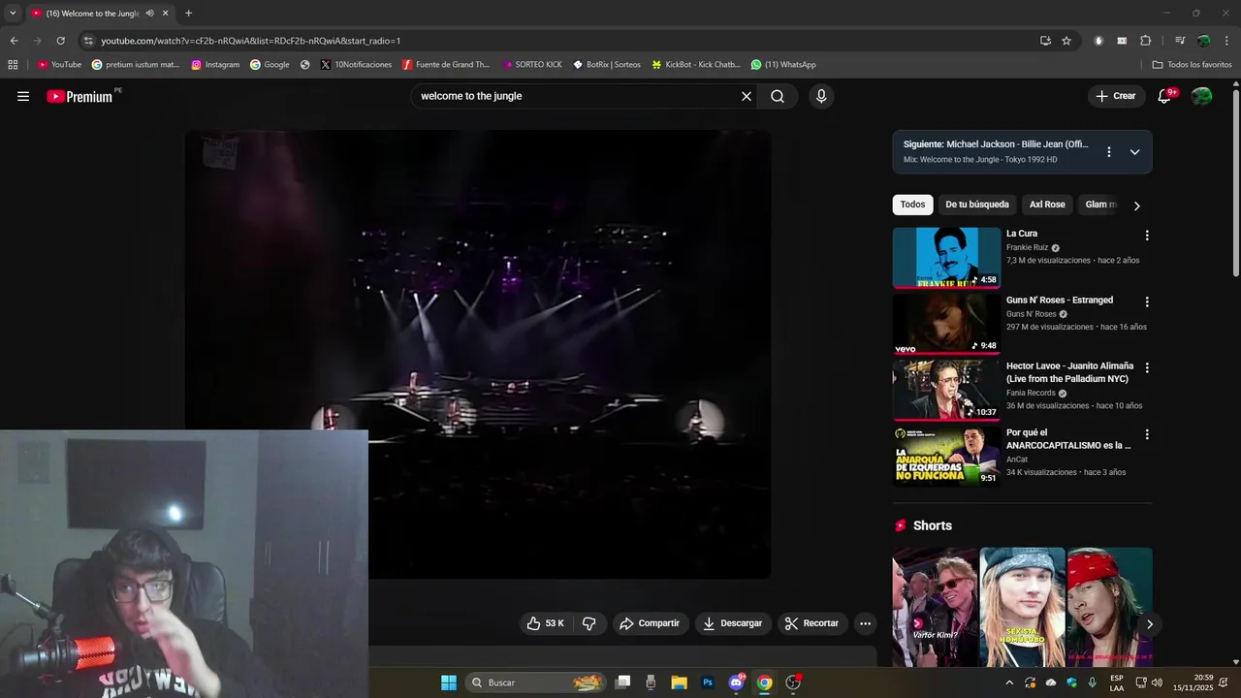Select De tu búsqueda chip
Viewport: 1241px width, 698px height.
point(977,205)
